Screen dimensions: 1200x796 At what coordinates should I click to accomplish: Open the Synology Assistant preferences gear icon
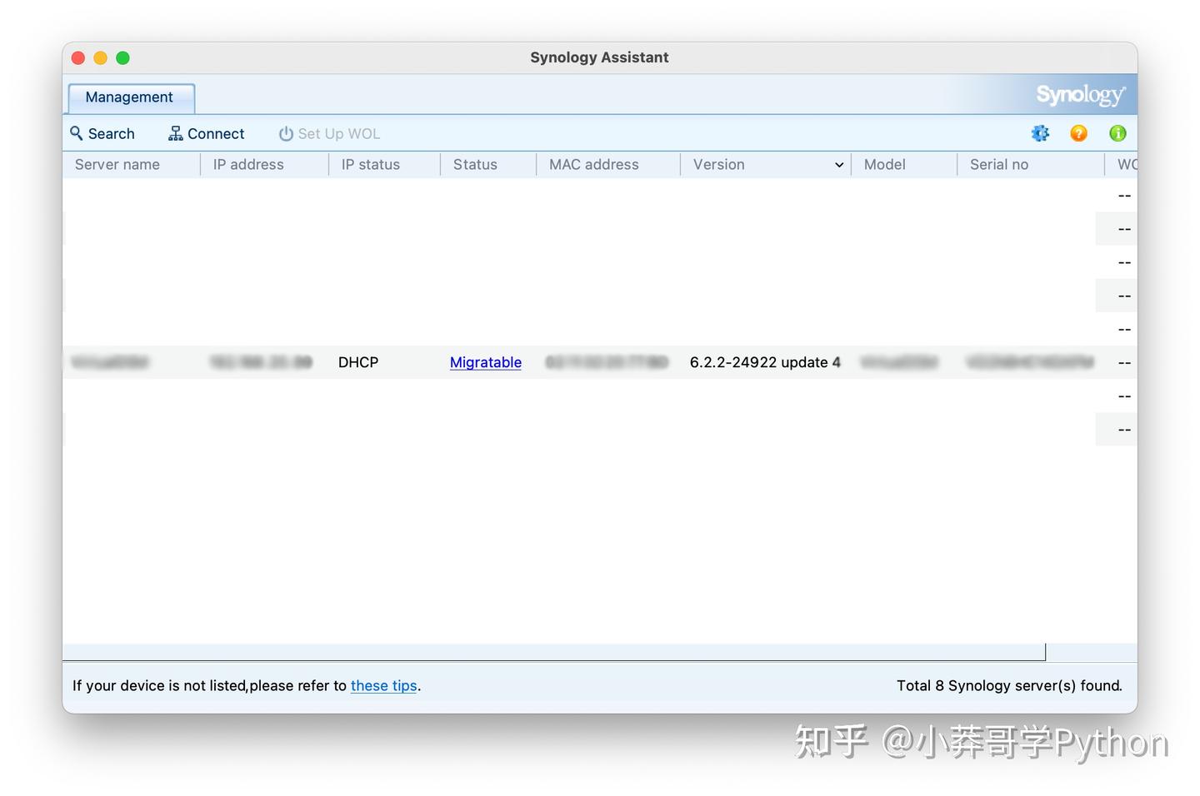pos(1040,133)
